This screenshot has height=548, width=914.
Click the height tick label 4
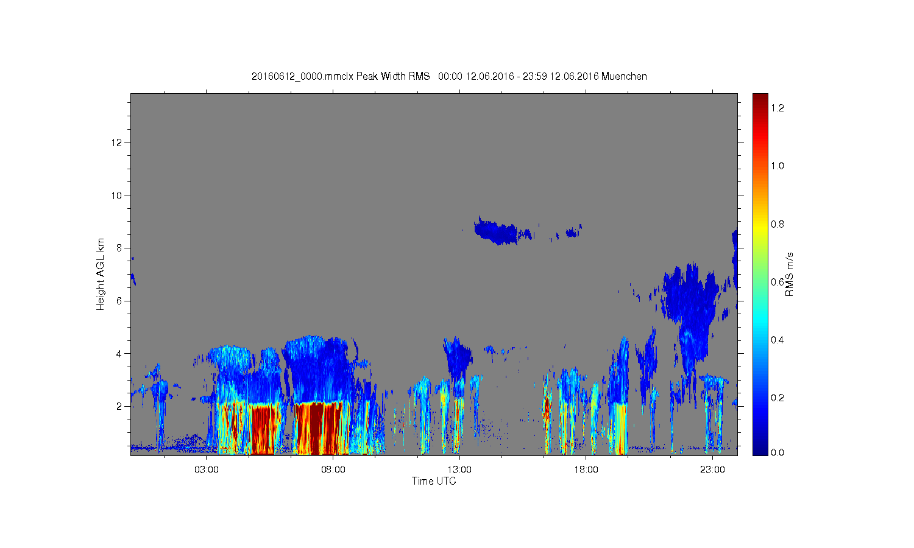tap(119, 353)
